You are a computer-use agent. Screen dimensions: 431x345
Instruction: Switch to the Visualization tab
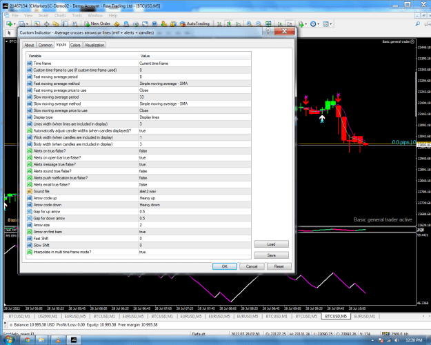point(94,45)
